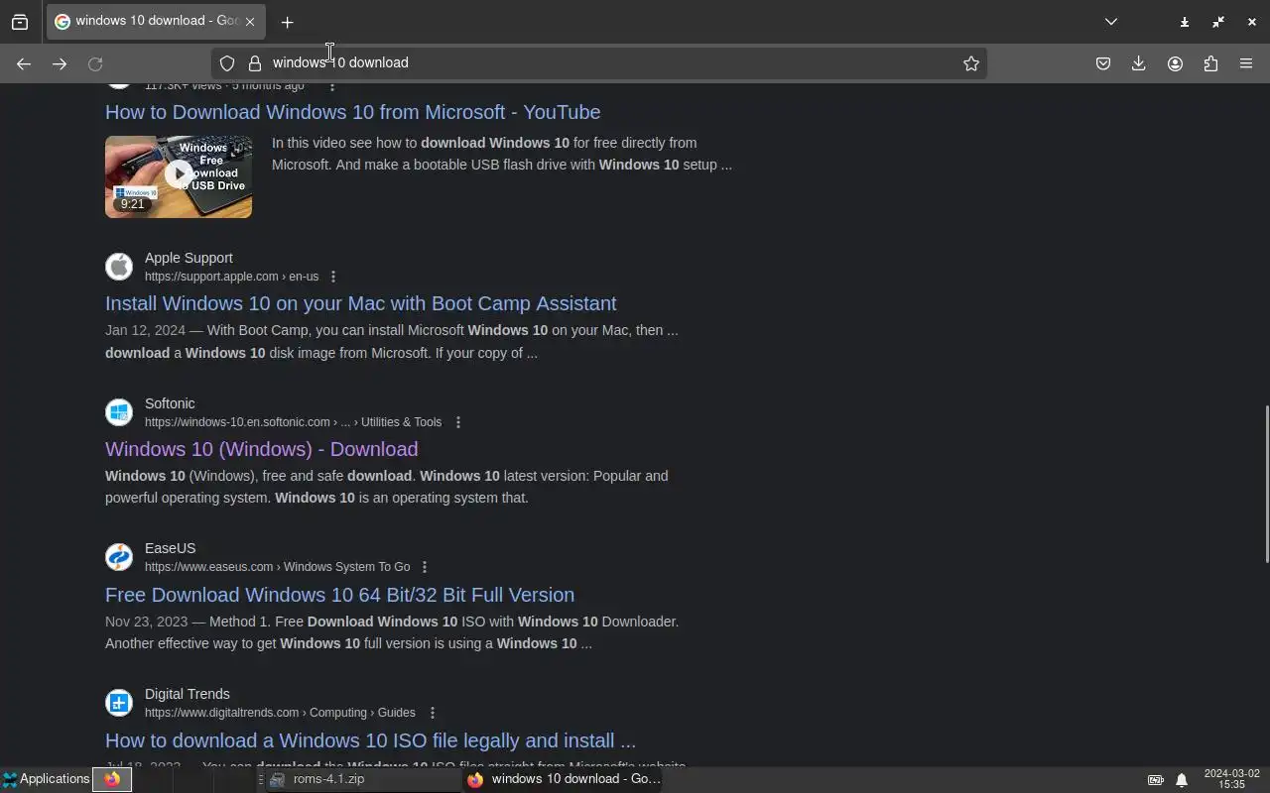1270x793 pixels.
Task: Click the Apple Support site favicon
Action: click(119, 267)
